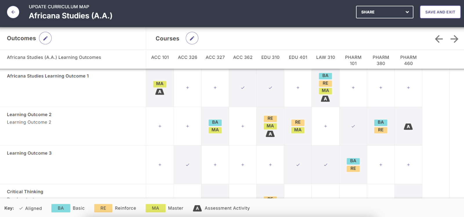Edit Outcomes using the pencil icon
The height and width of the screenshot is (217, 464).
pyautogui.click(x=45, y=38)
